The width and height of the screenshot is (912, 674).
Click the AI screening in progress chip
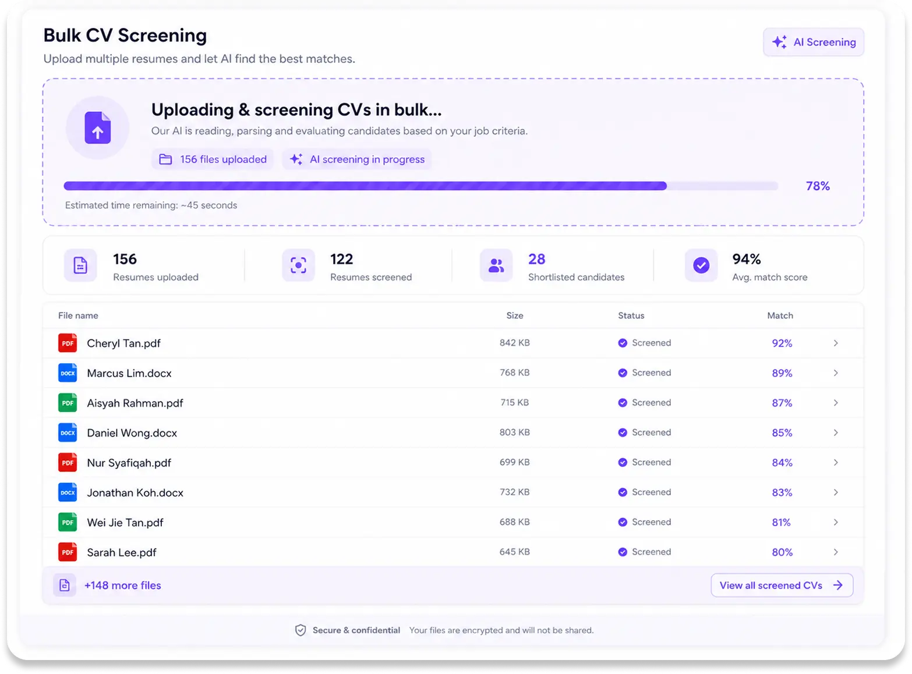tap(357, 159)
